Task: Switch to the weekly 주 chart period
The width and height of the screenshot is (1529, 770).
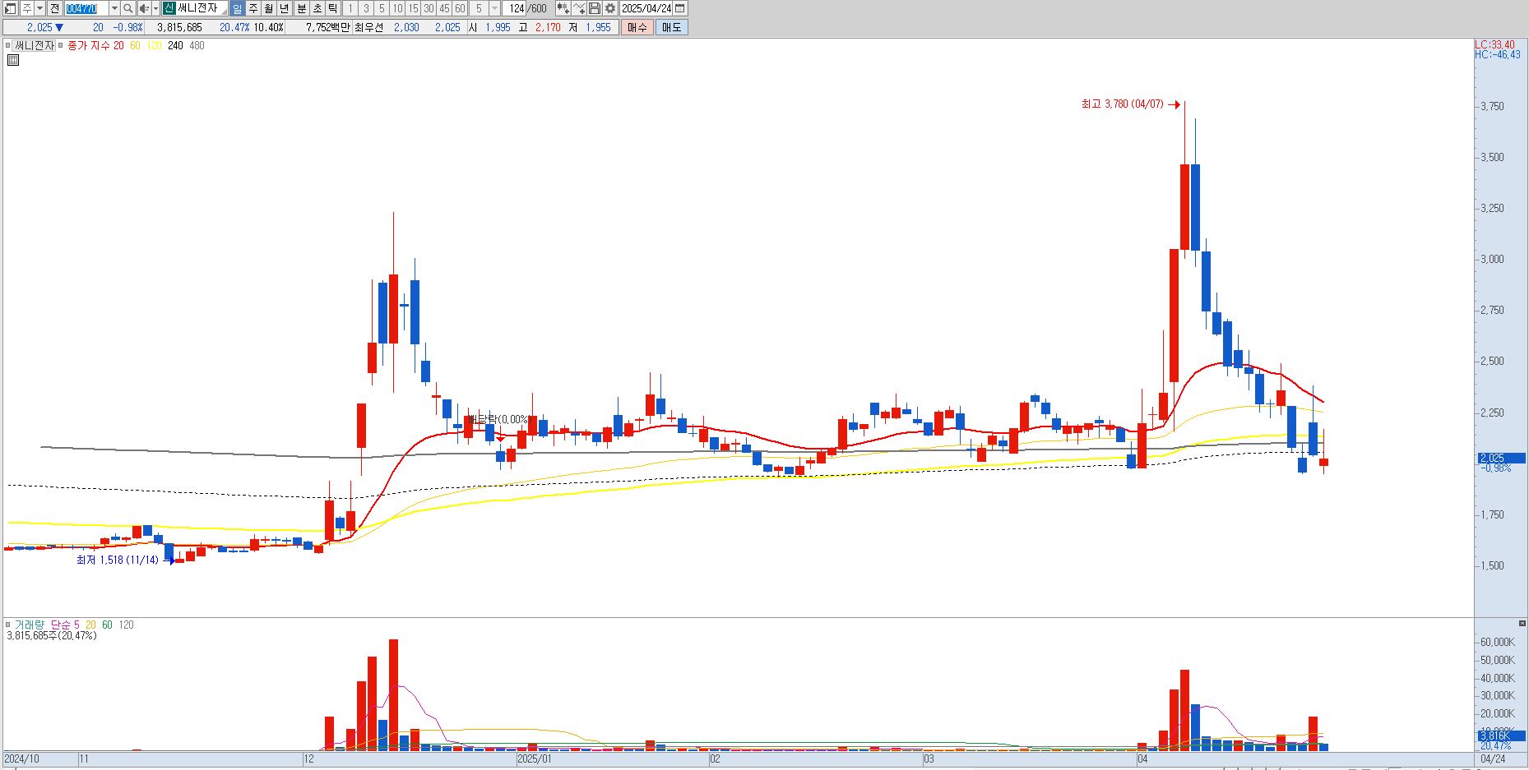Action: pos(253,8)
